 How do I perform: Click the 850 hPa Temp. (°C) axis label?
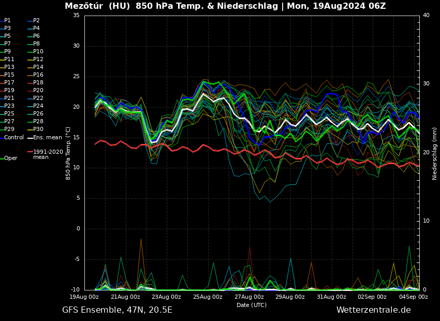click(x=68, y=153)
